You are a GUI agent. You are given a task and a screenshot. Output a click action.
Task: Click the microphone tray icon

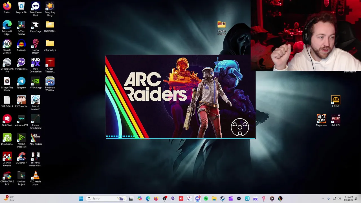[x=329, y=198]
